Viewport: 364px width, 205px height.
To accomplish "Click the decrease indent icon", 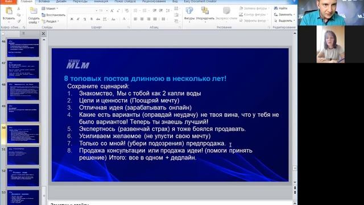I will [155, 11].
